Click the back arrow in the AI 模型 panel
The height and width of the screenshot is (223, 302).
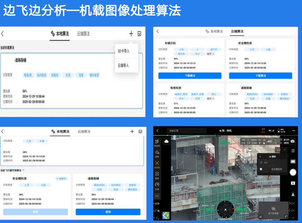pos(260,157)
